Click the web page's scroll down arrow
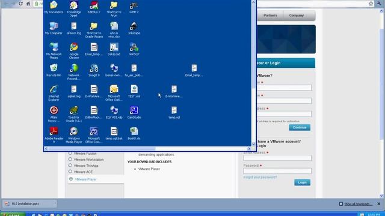385x216 pixels. pos(381,196)
